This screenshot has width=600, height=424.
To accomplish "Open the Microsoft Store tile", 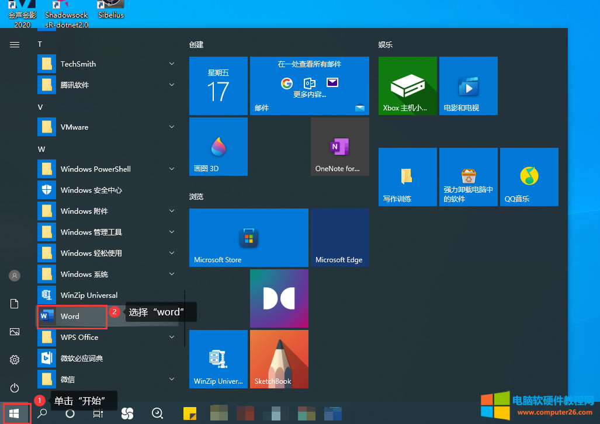I will click(248, 238).
